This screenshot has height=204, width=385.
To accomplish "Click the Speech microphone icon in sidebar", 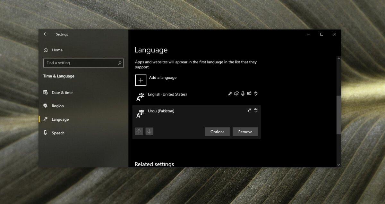I will coord(45,133).
